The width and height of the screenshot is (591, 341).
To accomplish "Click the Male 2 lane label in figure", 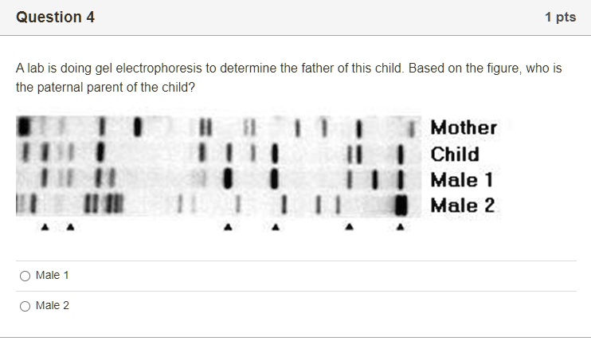I will 462,206.
